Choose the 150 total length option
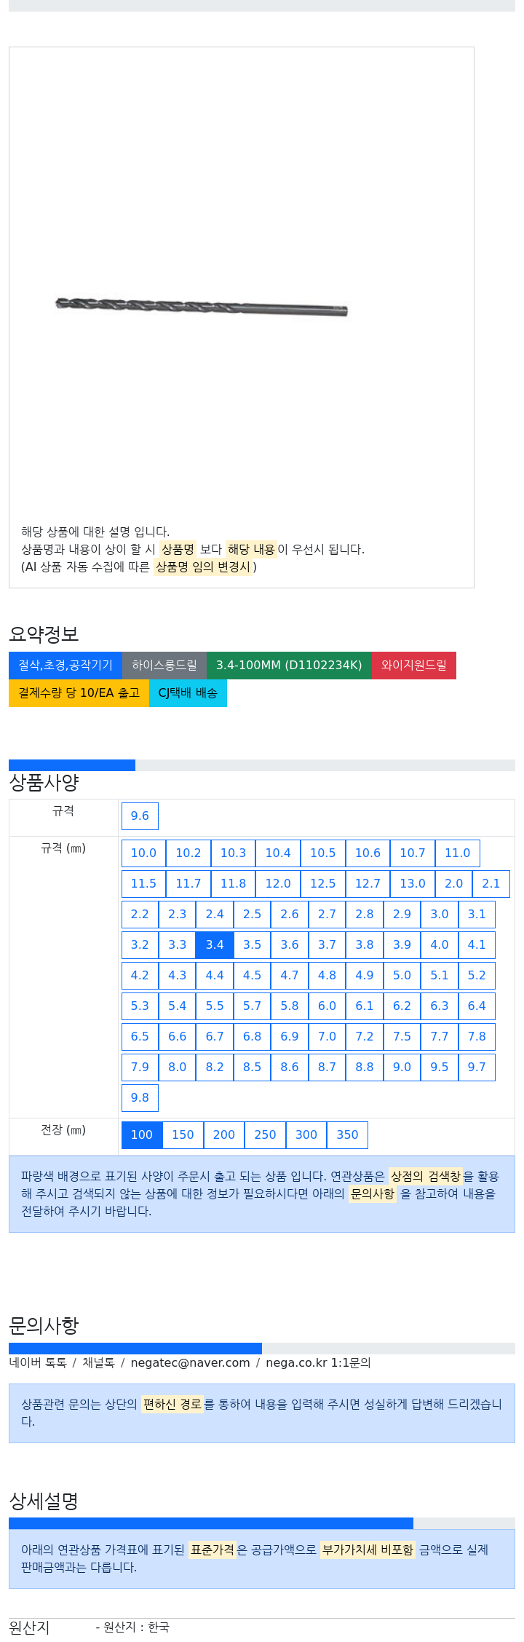Screen dimensions: 524x1642 (x=183, y=1135)
